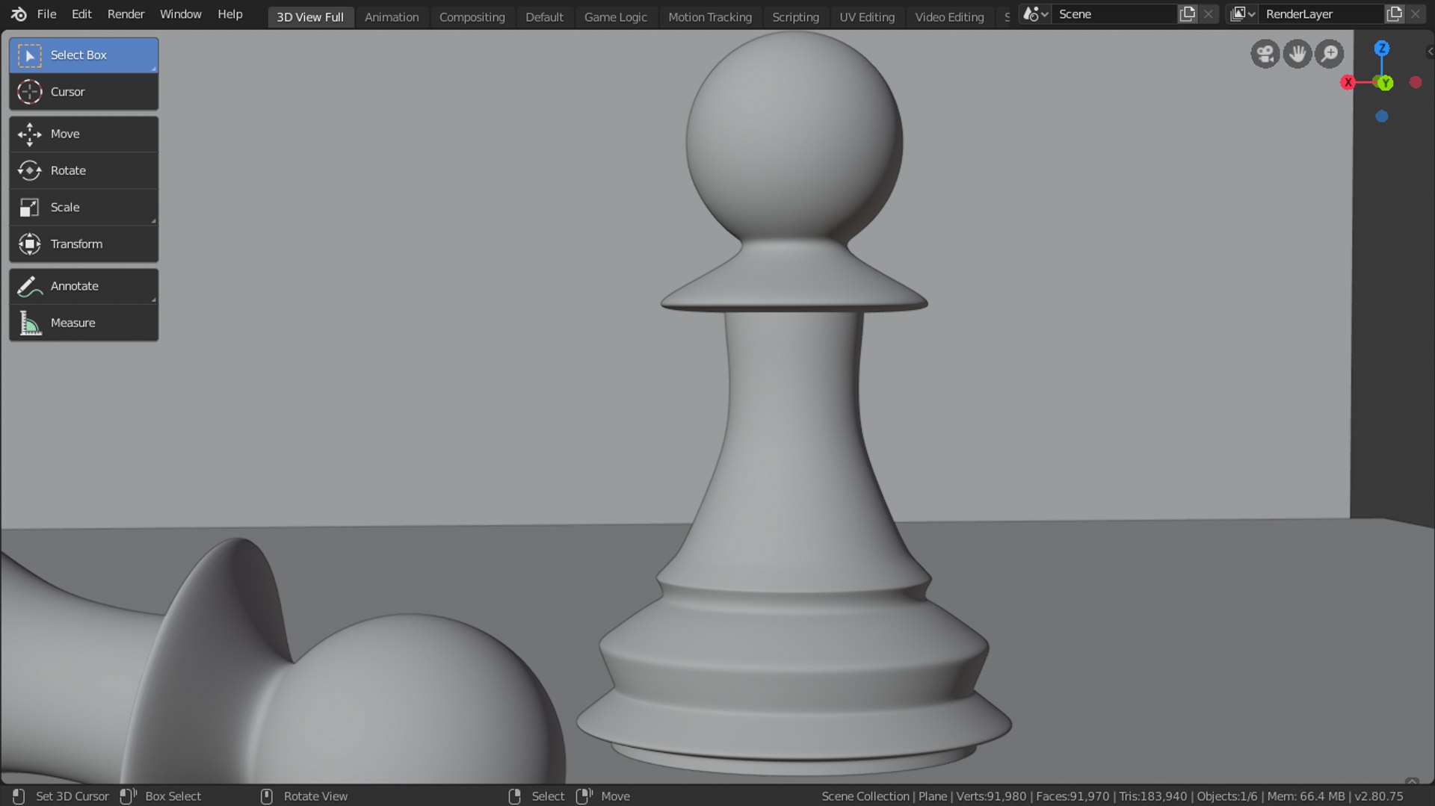Click the zoom view magnifier icon

pos(1330,54)
